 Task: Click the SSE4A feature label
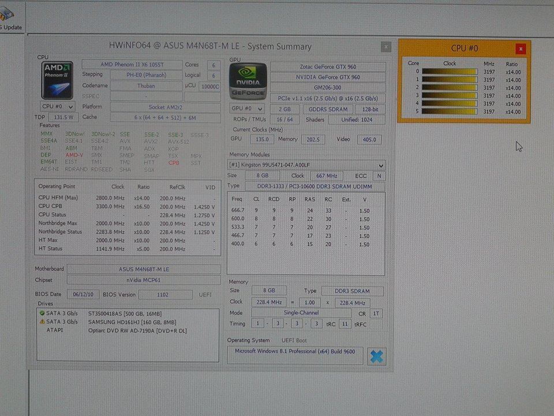tap(48, 141)
